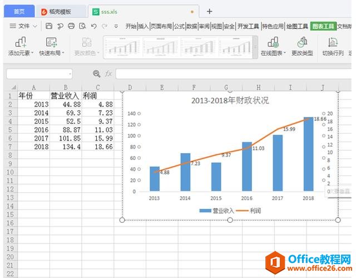Click chart title 2013-2018年财政状况

(230, 100)
